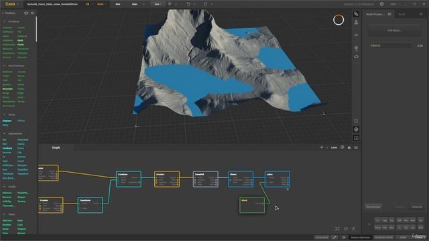This screenshot has width=429, height=241.
Task: Click the icon beside Mask Properties tab
Action: click(x=389, y=14)
